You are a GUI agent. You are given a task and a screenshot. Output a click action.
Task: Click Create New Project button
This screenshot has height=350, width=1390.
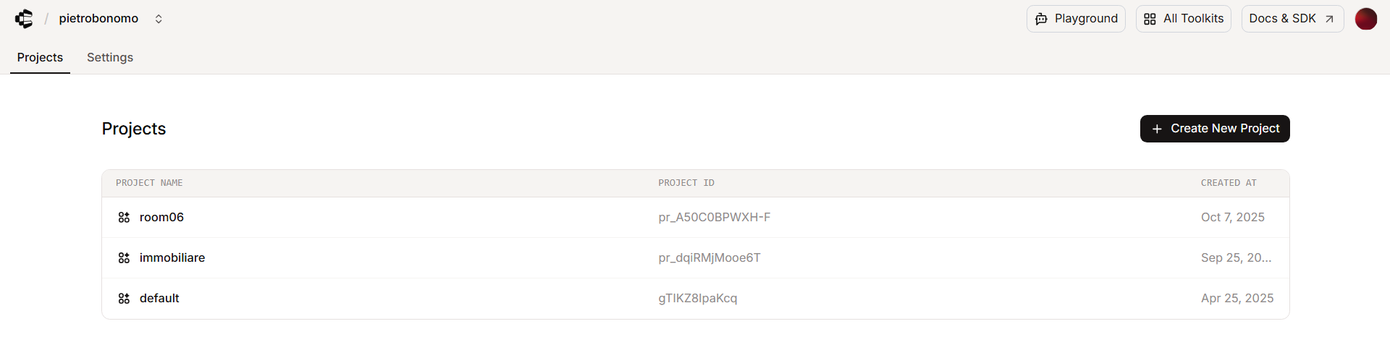(x=1215, y=129)
